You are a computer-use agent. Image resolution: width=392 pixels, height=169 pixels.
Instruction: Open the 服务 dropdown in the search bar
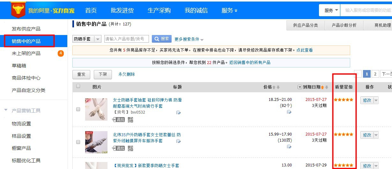tap(331, 10)
